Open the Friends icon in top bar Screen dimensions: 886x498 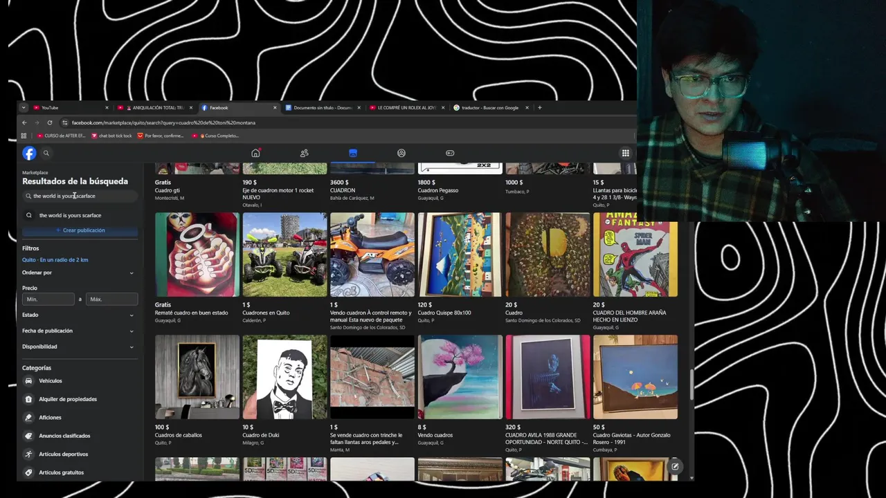[304, 153]
